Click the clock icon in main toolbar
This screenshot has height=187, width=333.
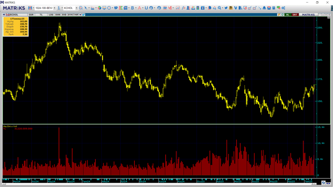109,8
